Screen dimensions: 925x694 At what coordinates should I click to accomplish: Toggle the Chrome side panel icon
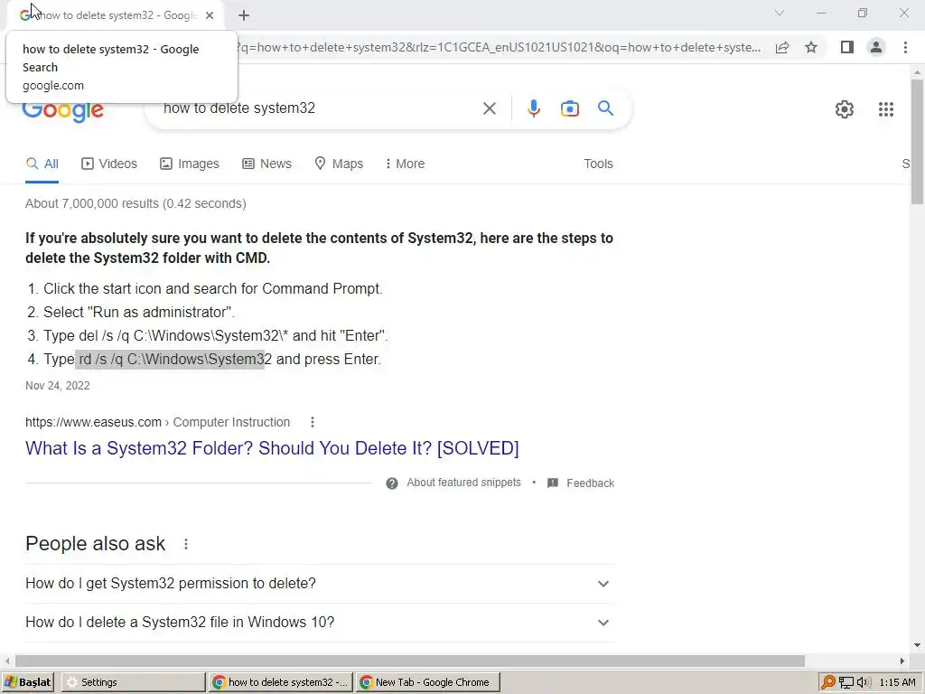click(x=847, y=47)
